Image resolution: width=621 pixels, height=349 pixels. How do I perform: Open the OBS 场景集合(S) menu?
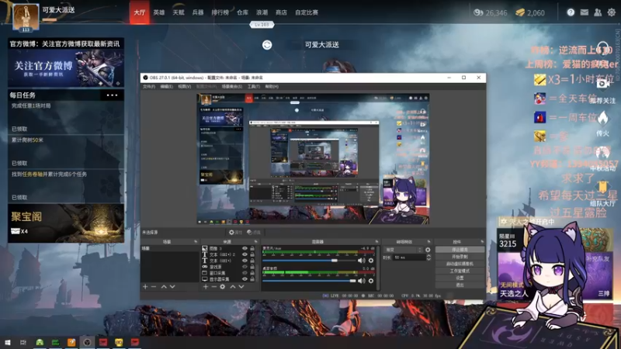tap(231, 87)
